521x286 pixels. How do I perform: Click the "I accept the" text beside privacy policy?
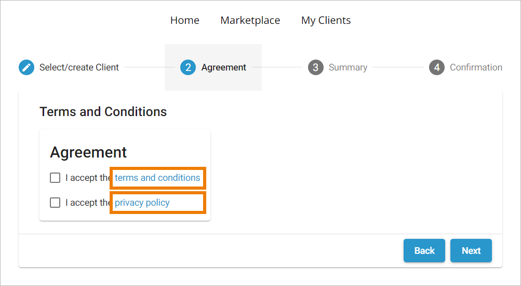pyautogui.click(x=87, y=203)
